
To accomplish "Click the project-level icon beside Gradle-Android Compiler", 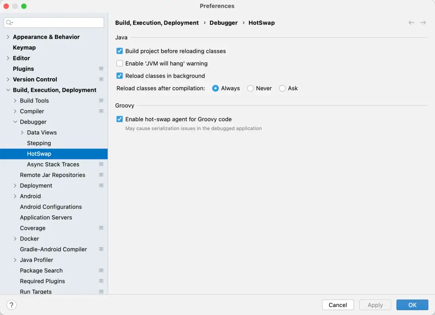I will pos(101,249).
